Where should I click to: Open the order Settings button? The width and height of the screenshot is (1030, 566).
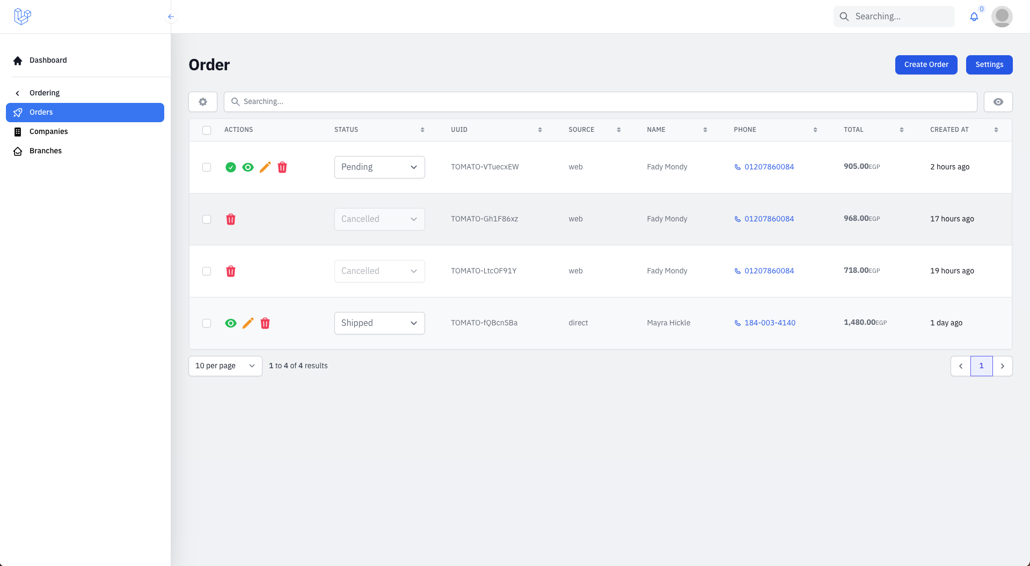(989, 65)
